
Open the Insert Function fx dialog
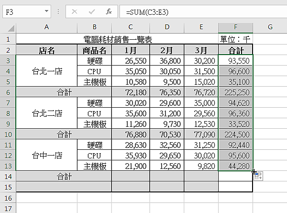(109, 11)
